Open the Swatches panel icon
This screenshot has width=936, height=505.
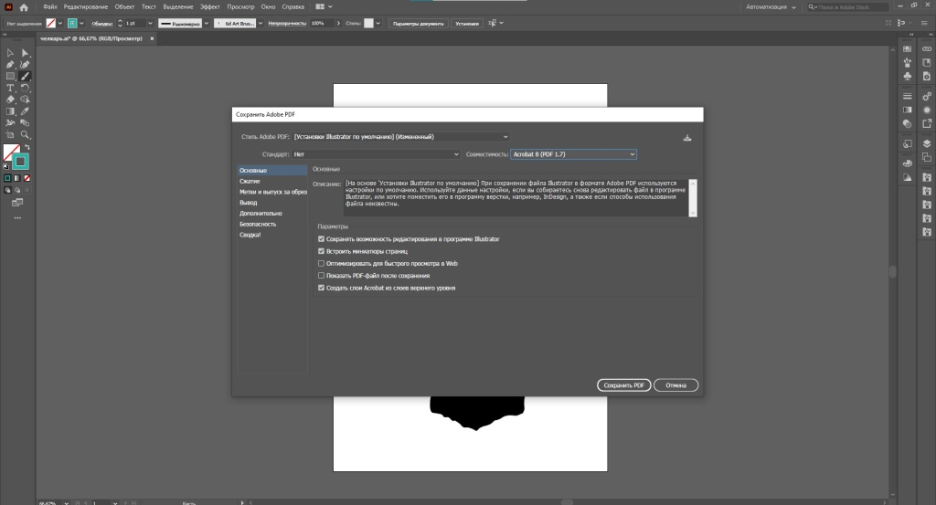[x=908, y=49]
